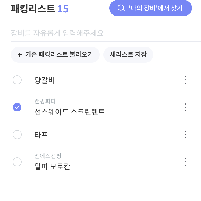Viewport: 201px width, 201px height.
Task: Find gear via '나의 장비'에서 찾기 button
Action: point(151,8)
